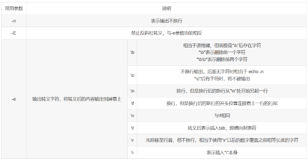Select the '常用参数' header cell
Image resolution: width=308 pixels, height=162 pixels.
tap(14, 8)
